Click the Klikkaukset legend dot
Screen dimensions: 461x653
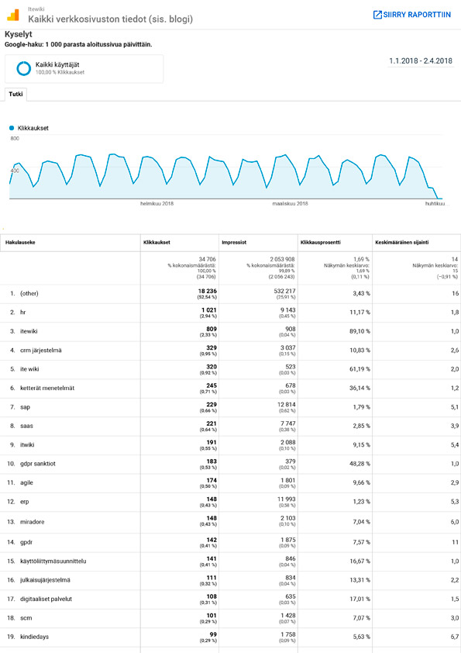tap(12, 128)
